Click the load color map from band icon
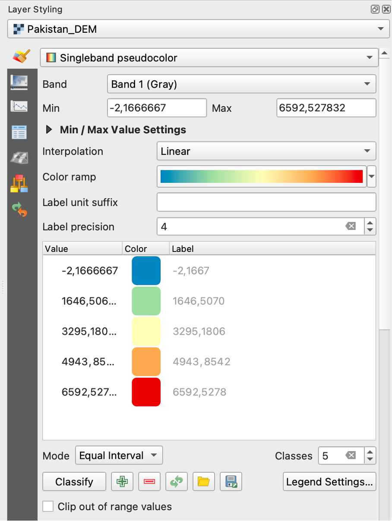The image size is (392, 521). click(177, 482)
